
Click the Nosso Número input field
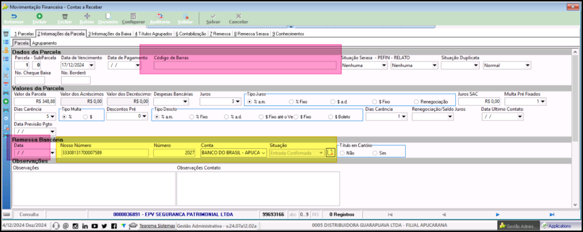point(104,153)
